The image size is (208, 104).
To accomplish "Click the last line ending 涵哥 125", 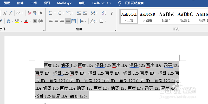I will click(x=60, y=96).
